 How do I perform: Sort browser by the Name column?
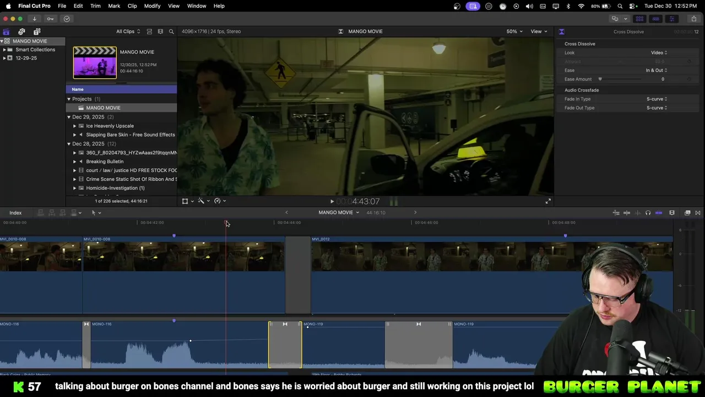(x=122, y=89)
